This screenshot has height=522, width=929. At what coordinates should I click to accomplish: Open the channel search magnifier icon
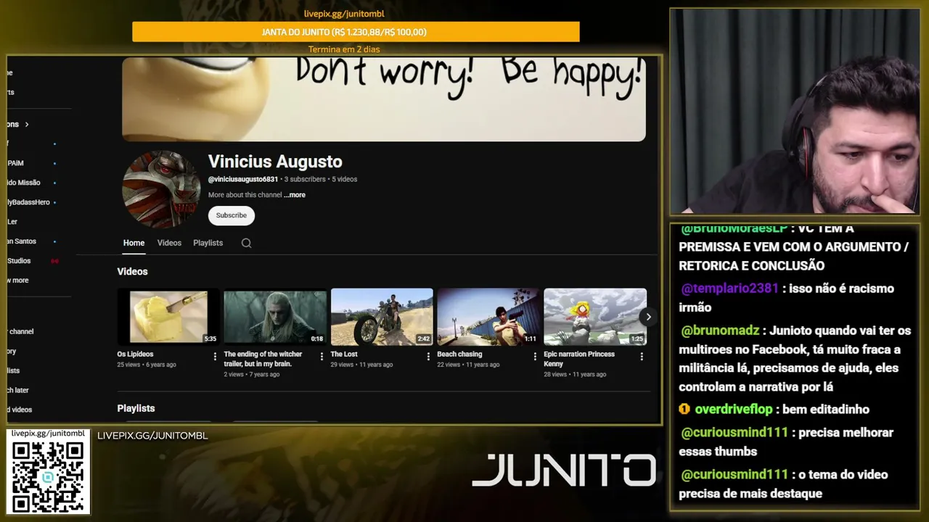click(x=246, y=243)
